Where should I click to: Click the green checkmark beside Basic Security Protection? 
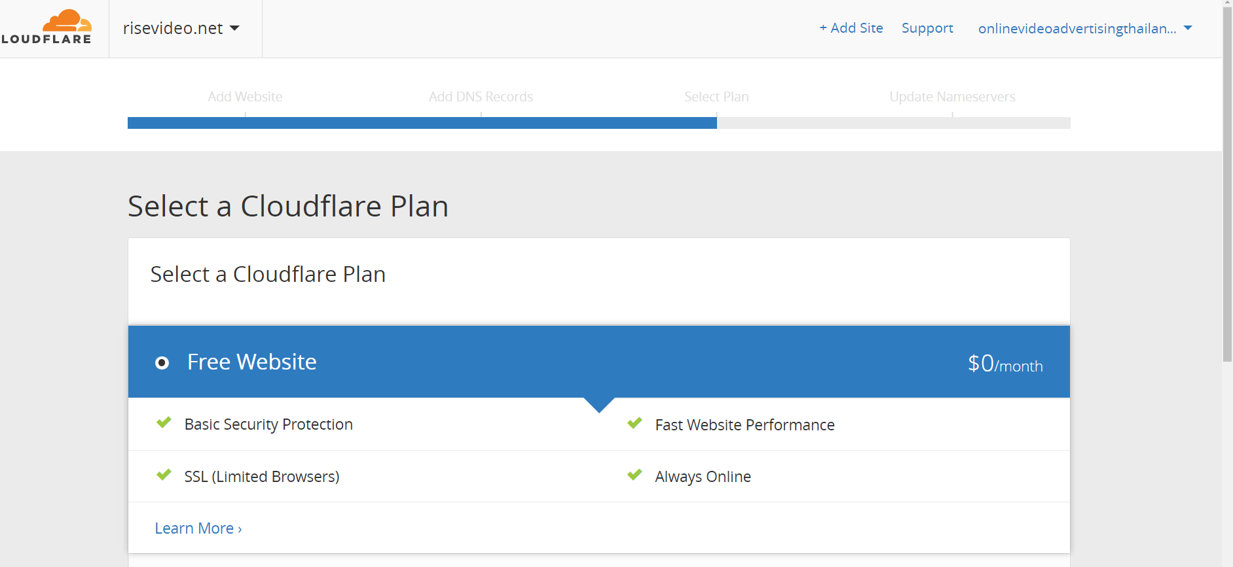click(x=164, y=422)
